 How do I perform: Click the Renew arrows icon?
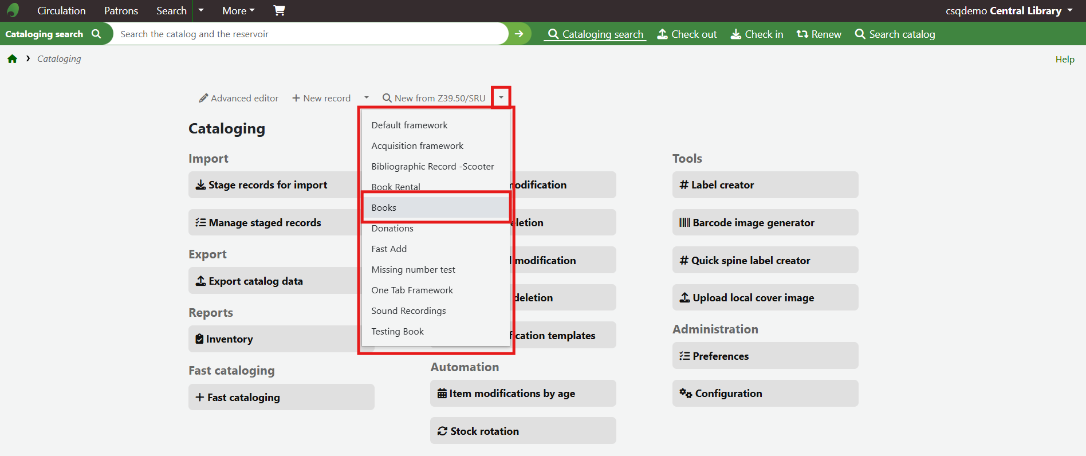[802, 34]
